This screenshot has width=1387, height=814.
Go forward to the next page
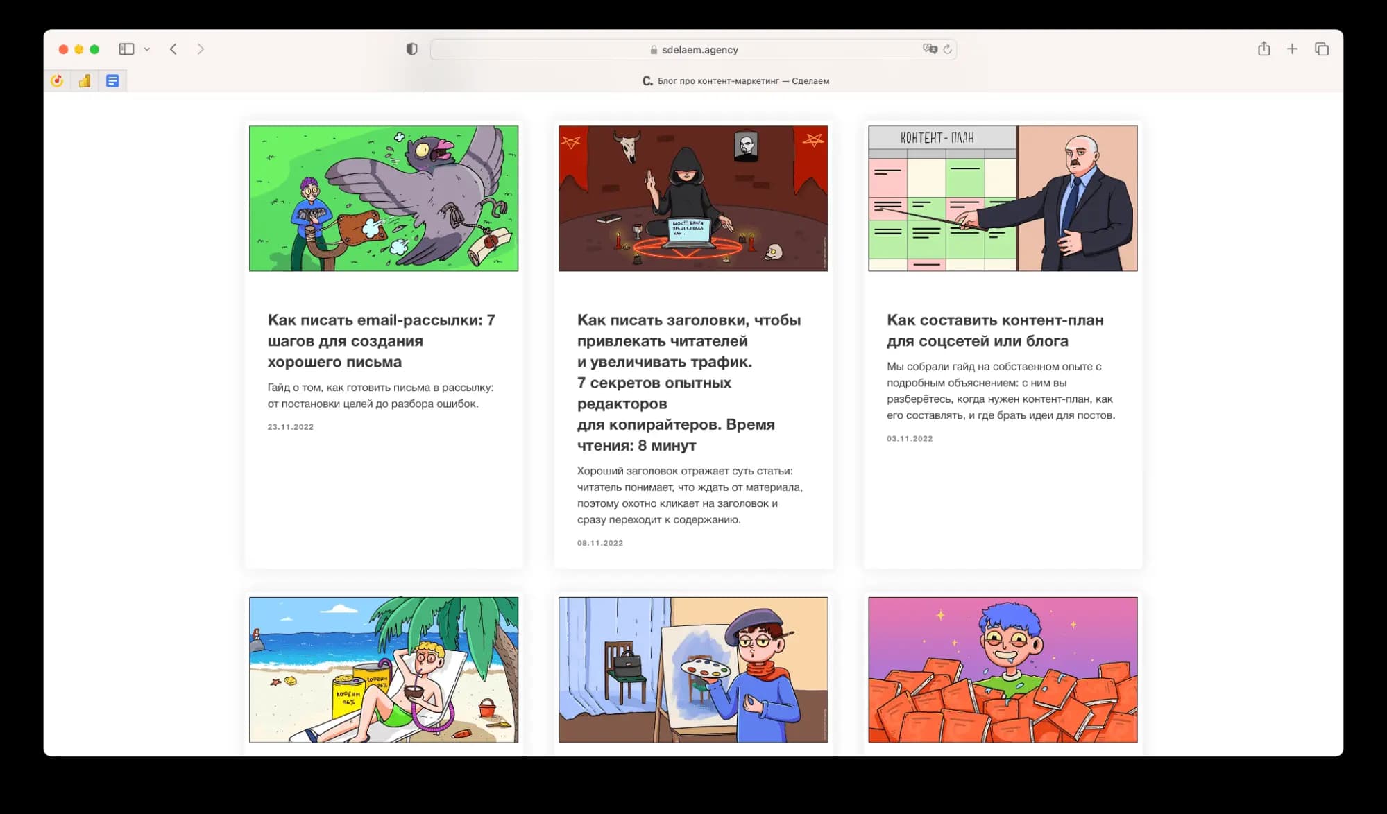[201, 49]
